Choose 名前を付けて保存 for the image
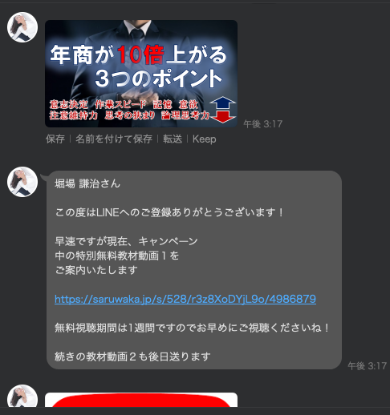This screenshot has width=390, height=415. tap(114, 139)
